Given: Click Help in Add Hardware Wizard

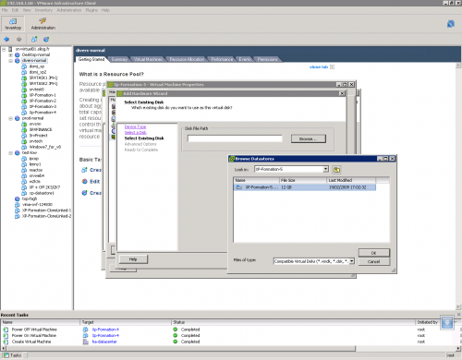Looking at the screenshot, I should click(x=133, y=259).
